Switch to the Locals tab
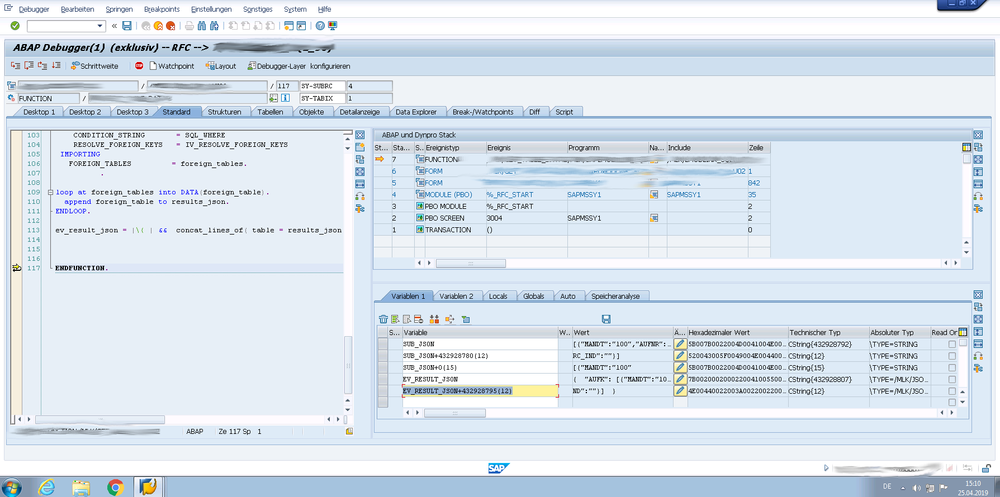1000x497 pixels. pyautogui.click(x=497, y=296)
